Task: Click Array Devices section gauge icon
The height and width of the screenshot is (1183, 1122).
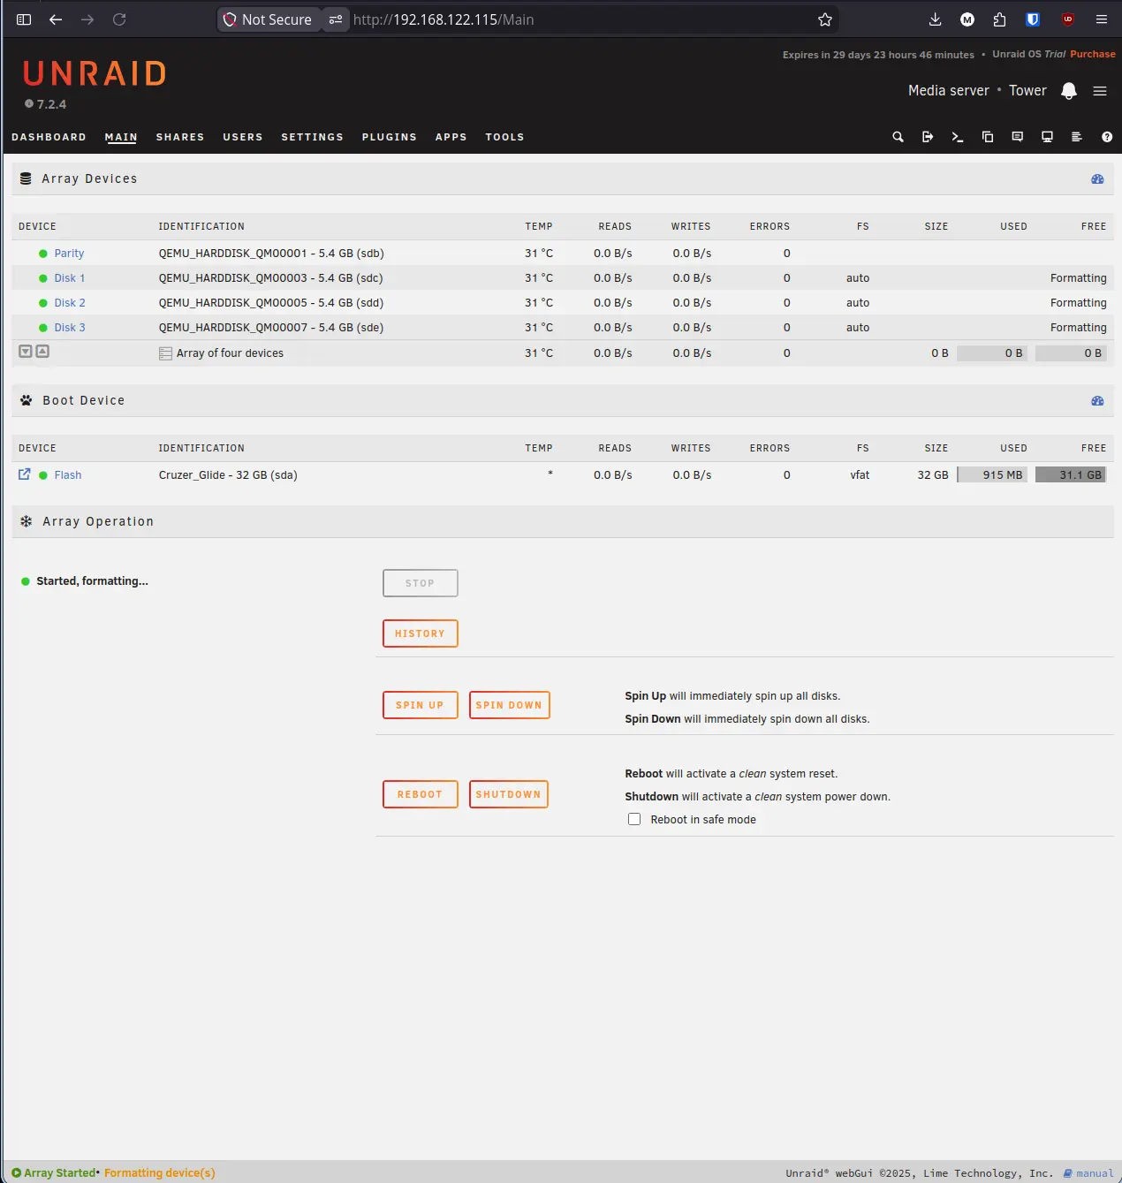Action: pos(1097,178)
